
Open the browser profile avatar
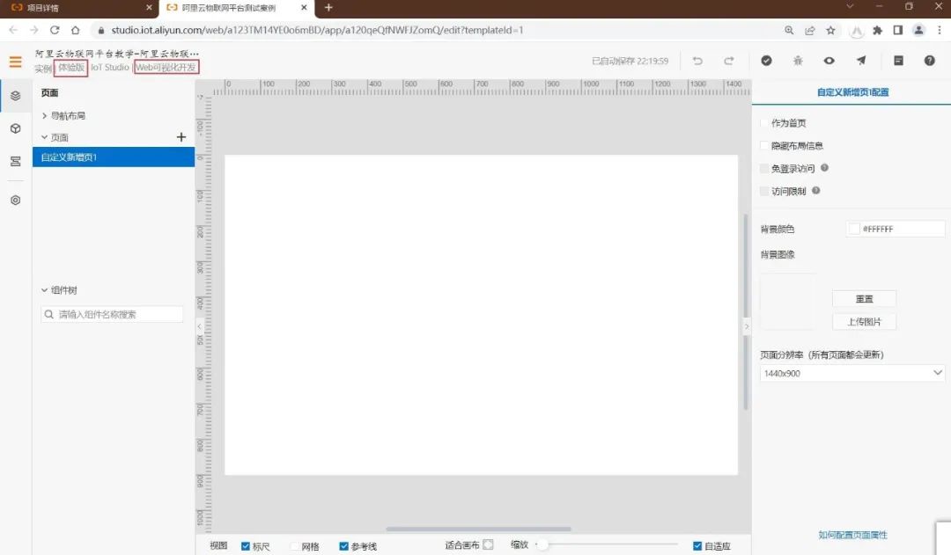pos(918,30)
